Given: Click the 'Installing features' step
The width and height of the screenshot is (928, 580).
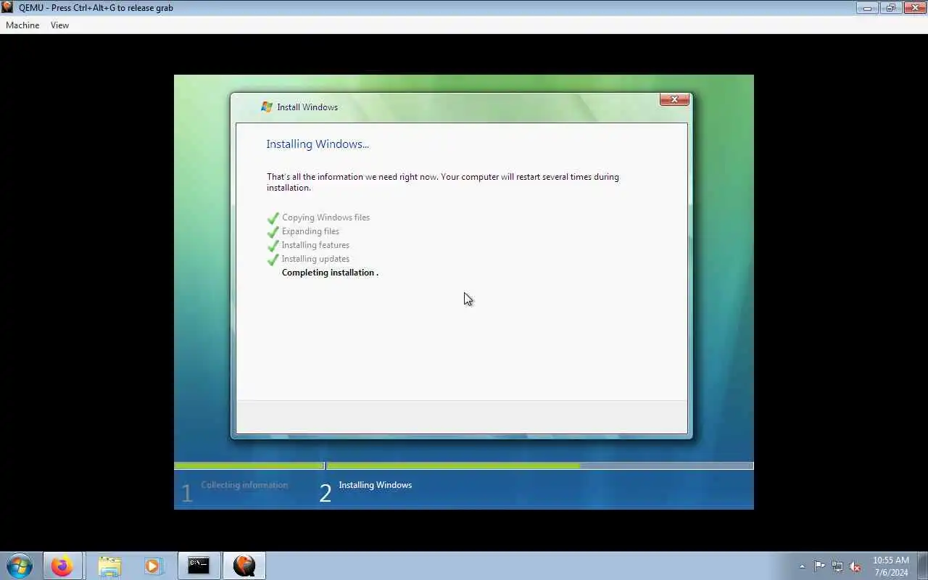Looking at the screenshot, I should (x=315, y=245).
